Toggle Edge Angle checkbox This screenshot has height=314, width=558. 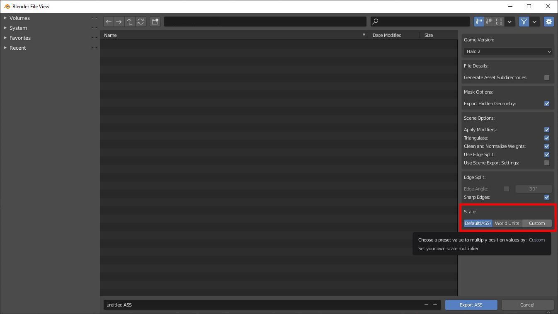click(x=507, y=189)
